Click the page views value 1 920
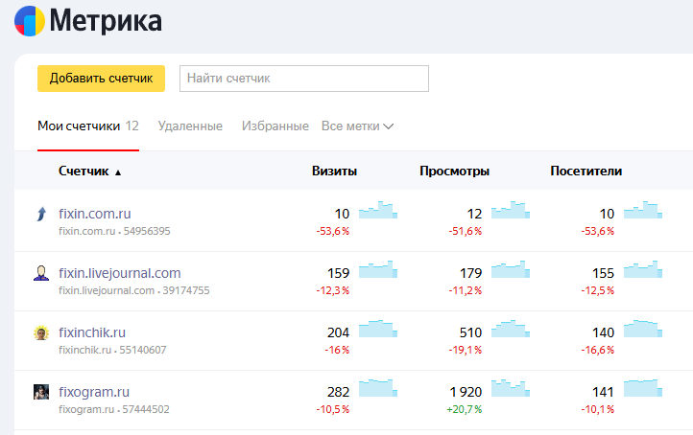Viewport: 693px width, 435px height. tap(466, 392)
